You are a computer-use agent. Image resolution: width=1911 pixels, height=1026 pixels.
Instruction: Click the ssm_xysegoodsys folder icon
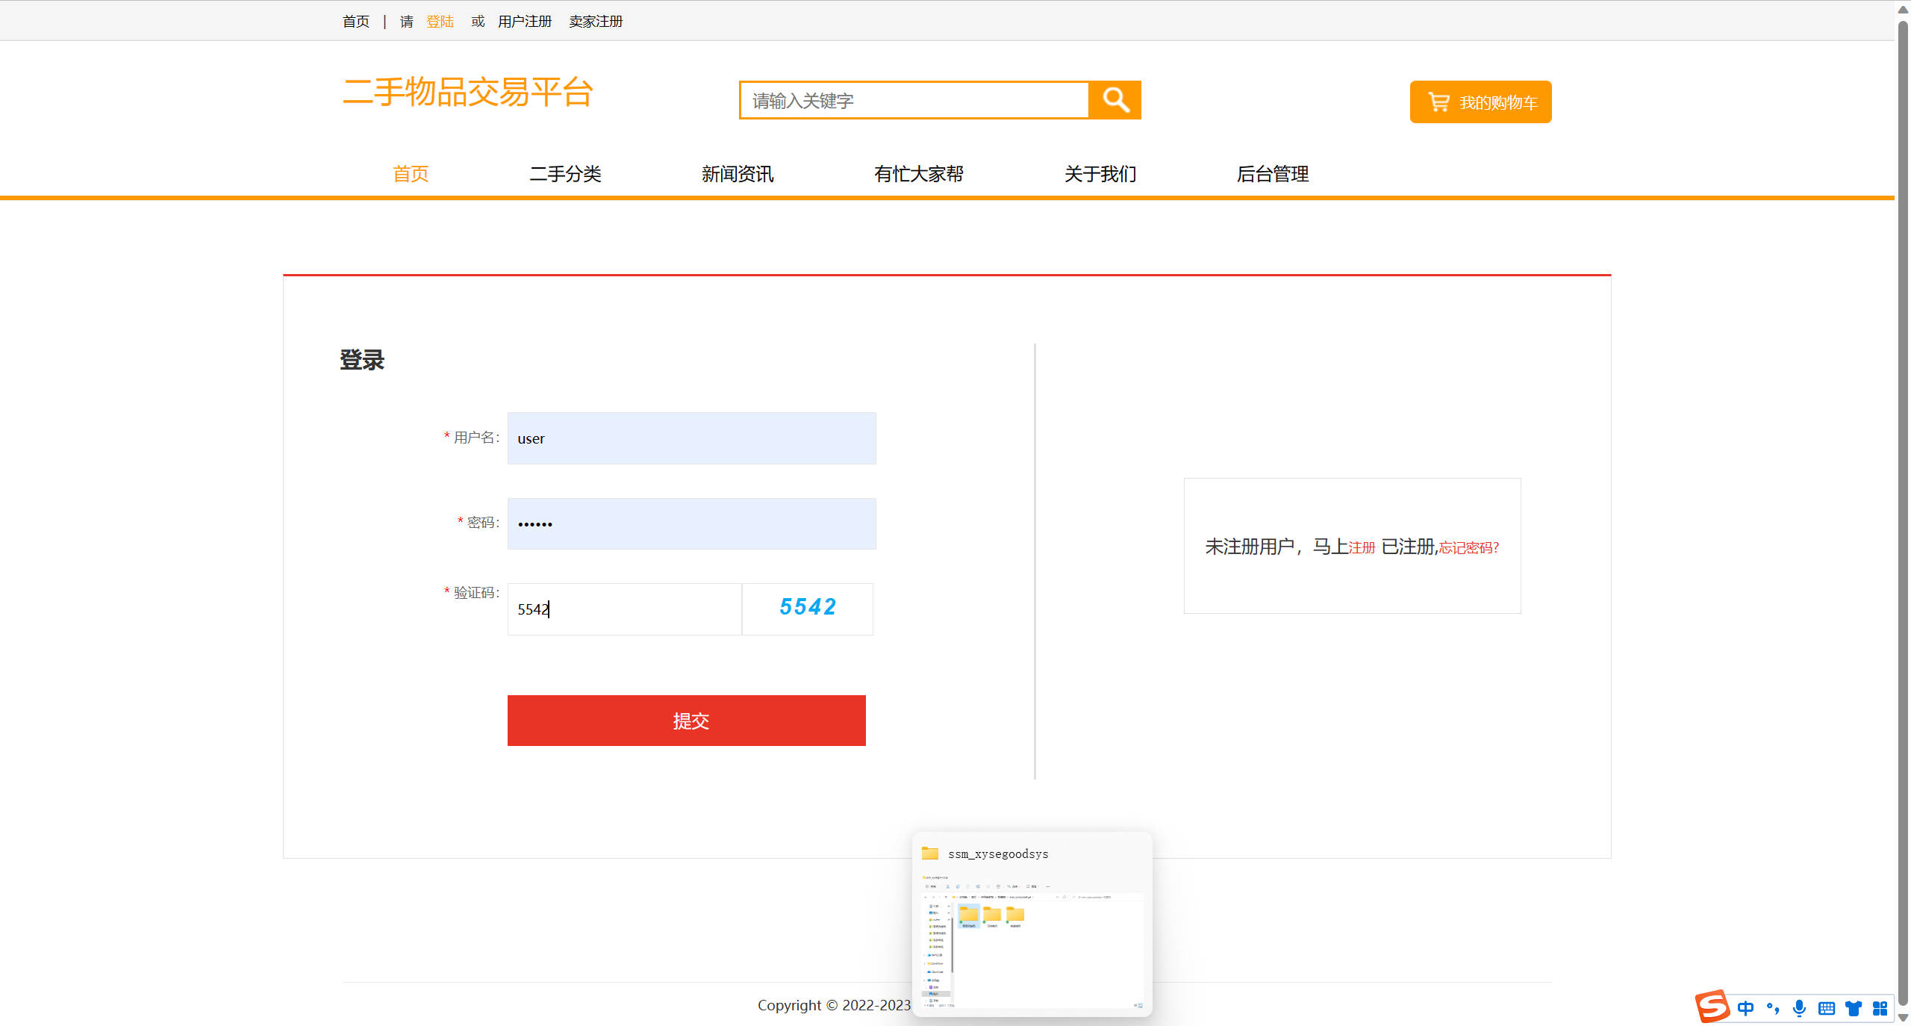pos(929,853)
